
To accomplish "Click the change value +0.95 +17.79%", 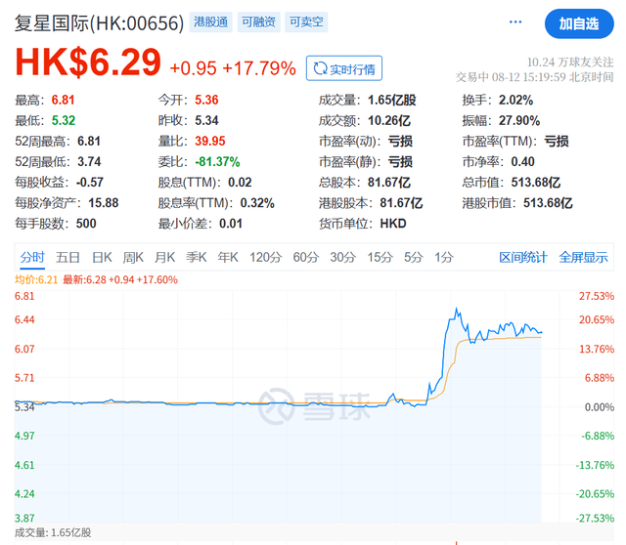I will pos(233,68).
